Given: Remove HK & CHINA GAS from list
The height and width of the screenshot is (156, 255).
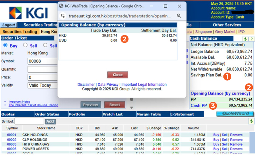Looking at the screenshot, I should (x=236, y=144).
